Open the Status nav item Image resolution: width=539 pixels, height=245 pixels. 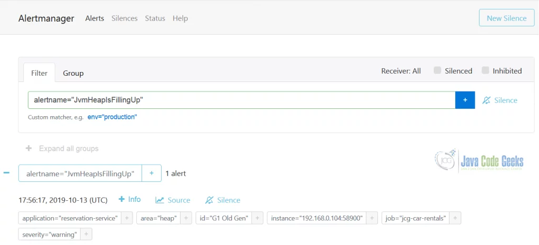coord(155,18)
